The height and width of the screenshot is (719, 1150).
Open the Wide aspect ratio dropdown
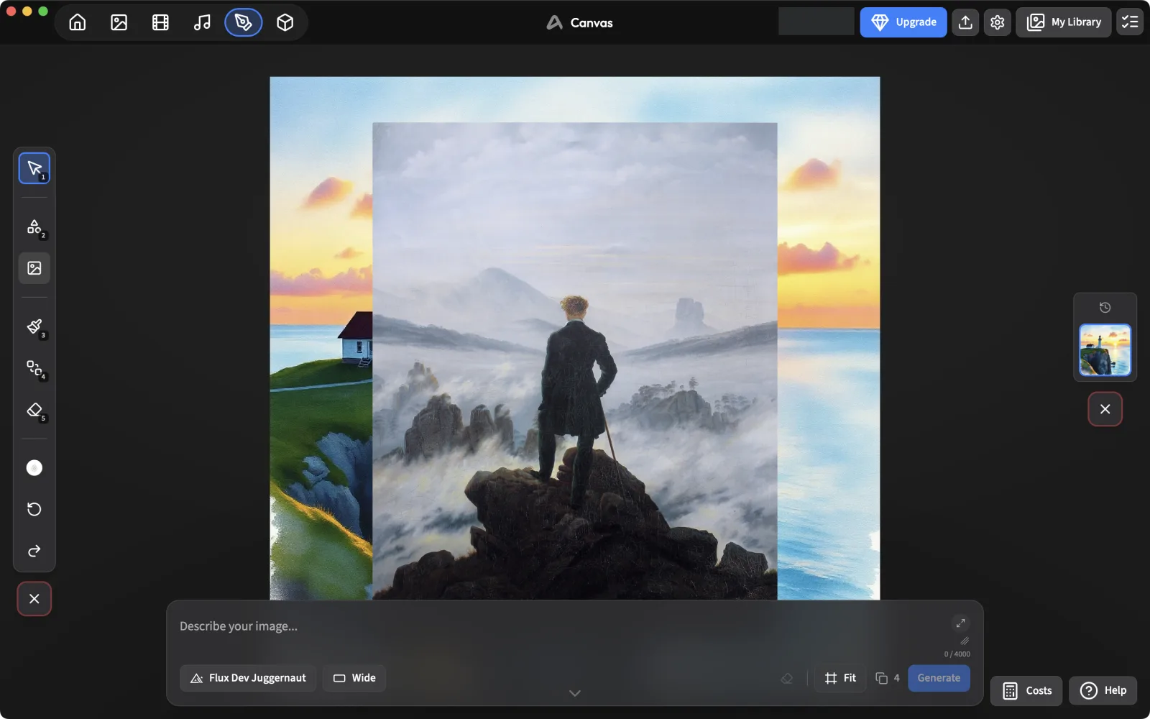coord(354,678)
